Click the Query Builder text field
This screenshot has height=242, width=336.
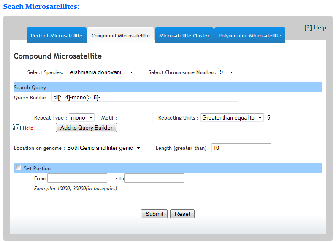pos(145,98)
